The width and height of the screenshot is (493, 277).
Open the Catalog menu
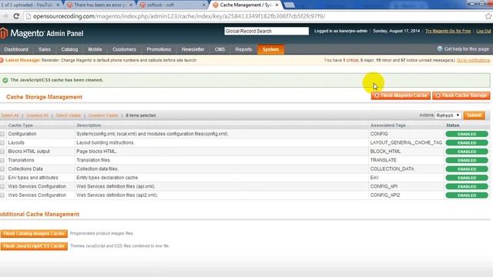(69, 49)
